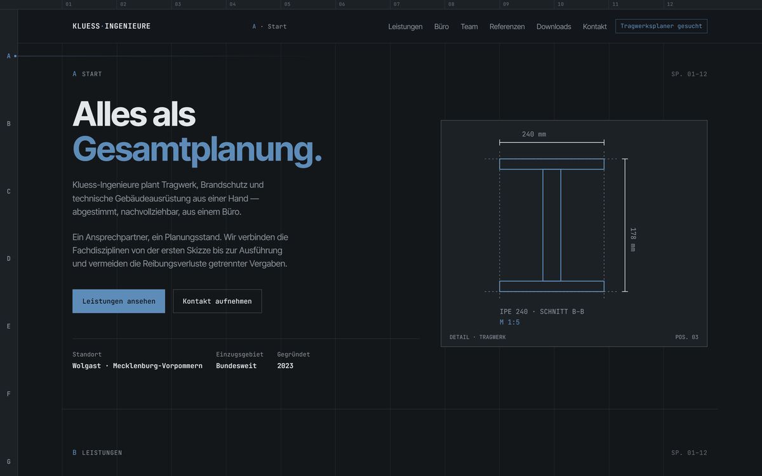Click the Kontakt aufnehmen button
762x476 pixels.
coord(217,301)
